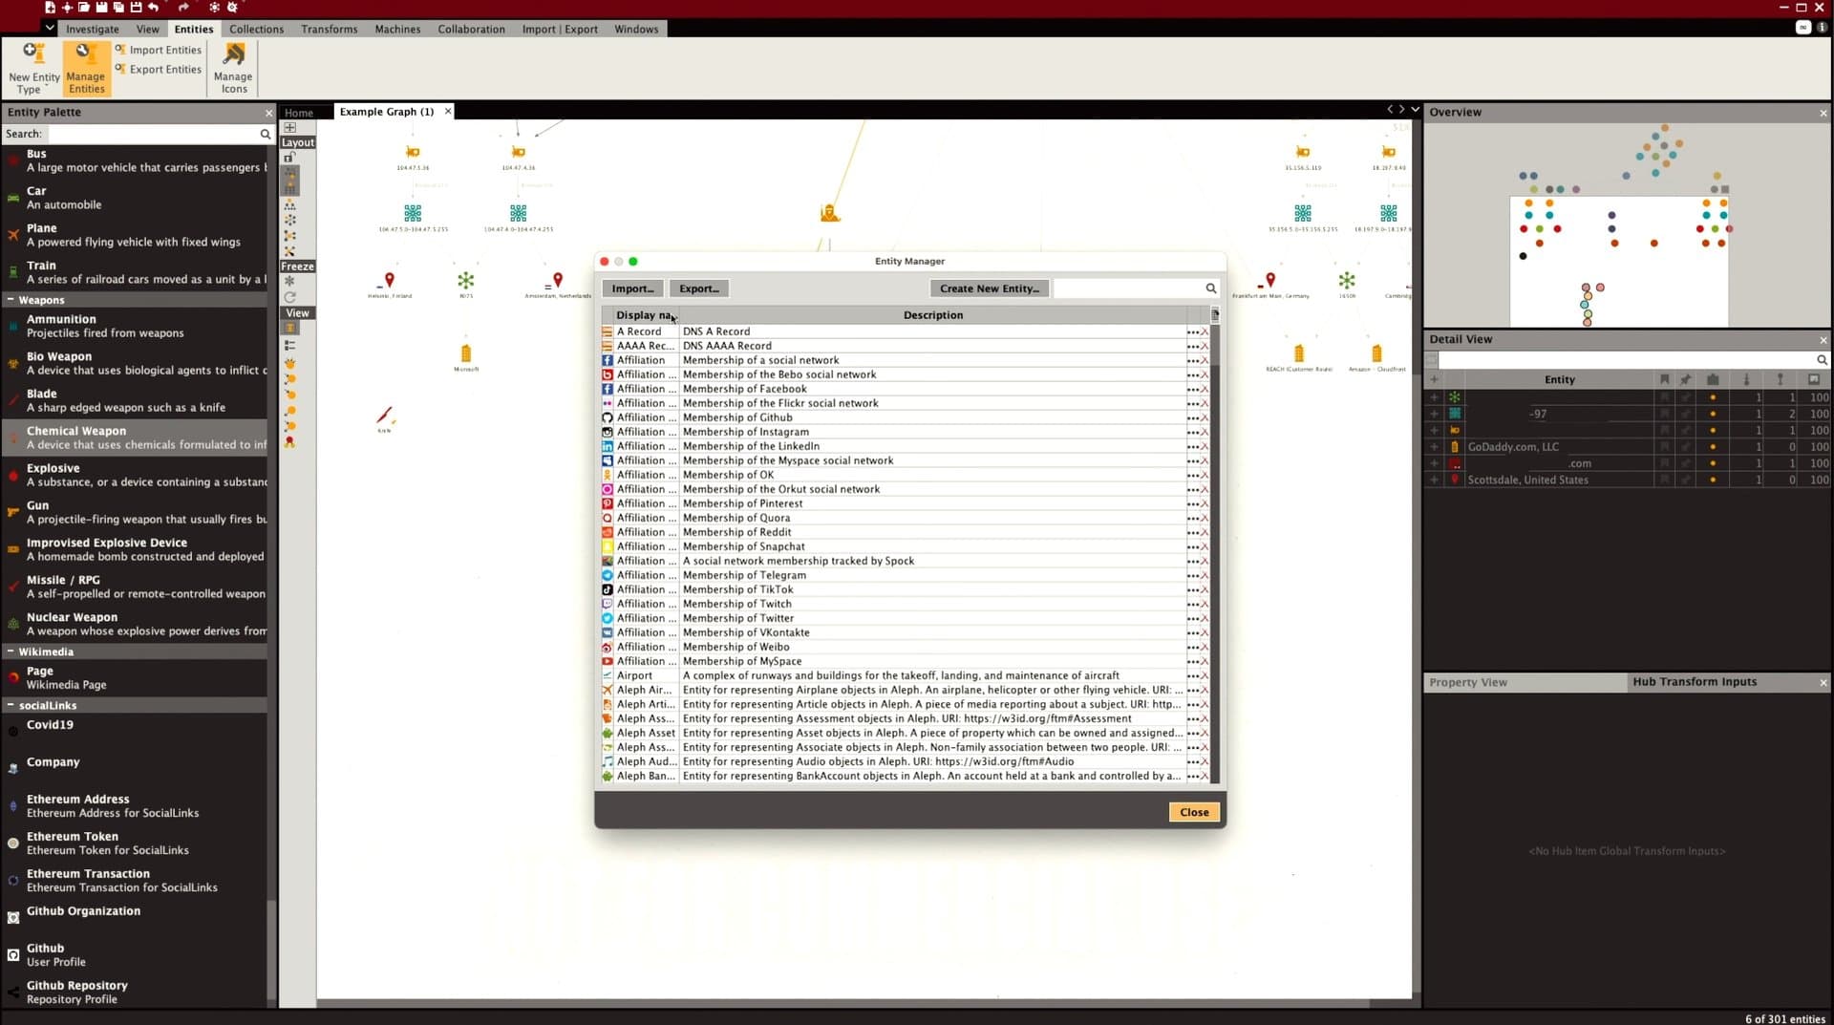Open options for the Airport entity row
The image size is (1834, 1025).
pos(1192,675)
